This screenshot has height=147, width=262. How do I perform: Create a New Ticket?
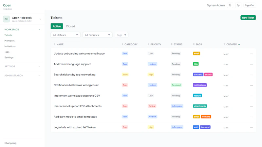point(248,18)
